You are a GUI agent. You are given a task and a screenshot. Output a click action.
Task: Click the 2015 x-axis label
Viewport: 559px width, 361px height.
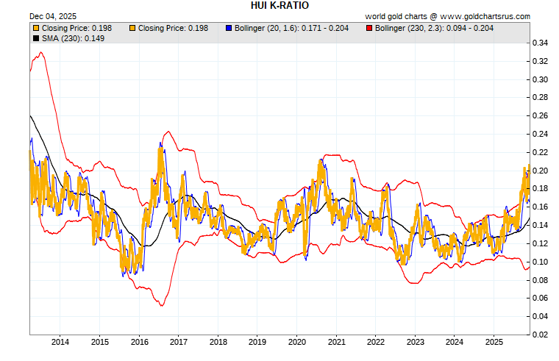(100, 342)
